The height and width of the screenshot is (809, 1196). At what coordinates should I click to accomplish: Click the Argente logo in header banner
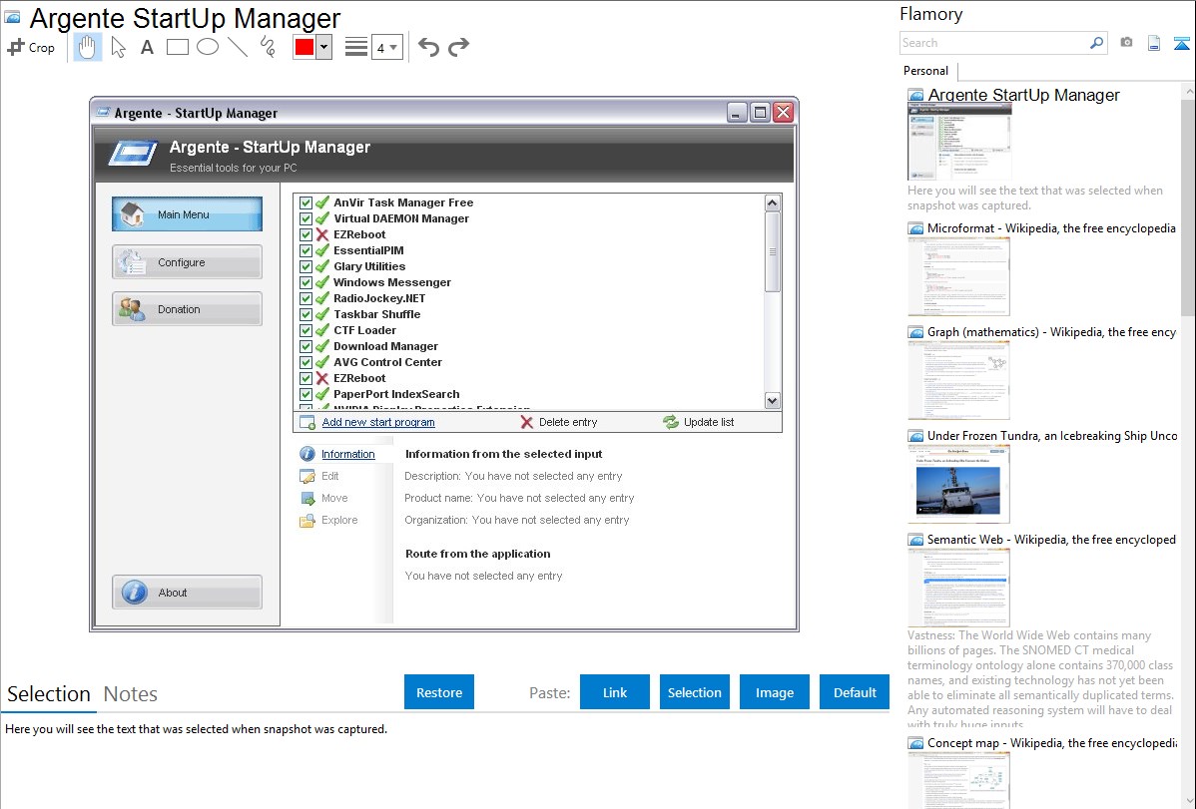(133, 152)
